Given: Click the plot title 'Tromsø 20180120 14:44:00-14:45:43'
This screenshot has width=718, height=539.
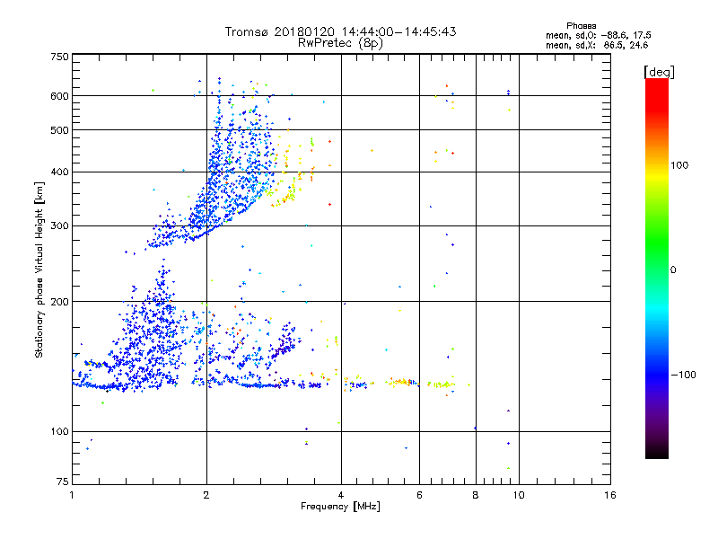Looking at the screenshot, I should (x=340, y=31).
